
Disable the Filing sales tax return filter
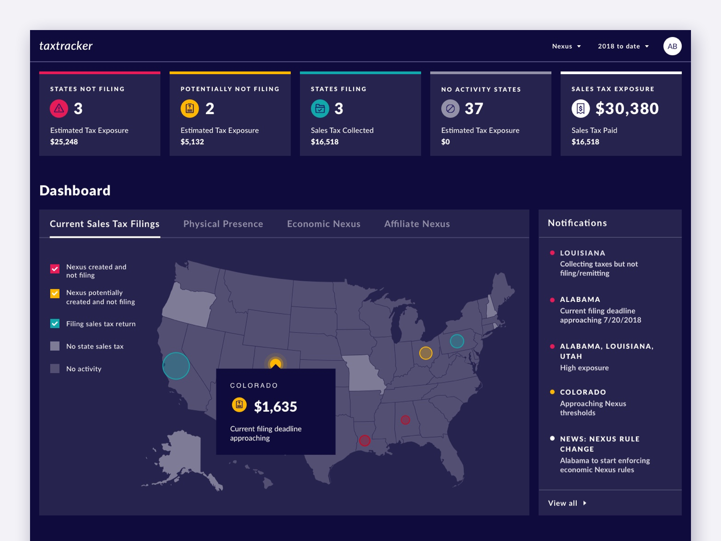(55, 324)
